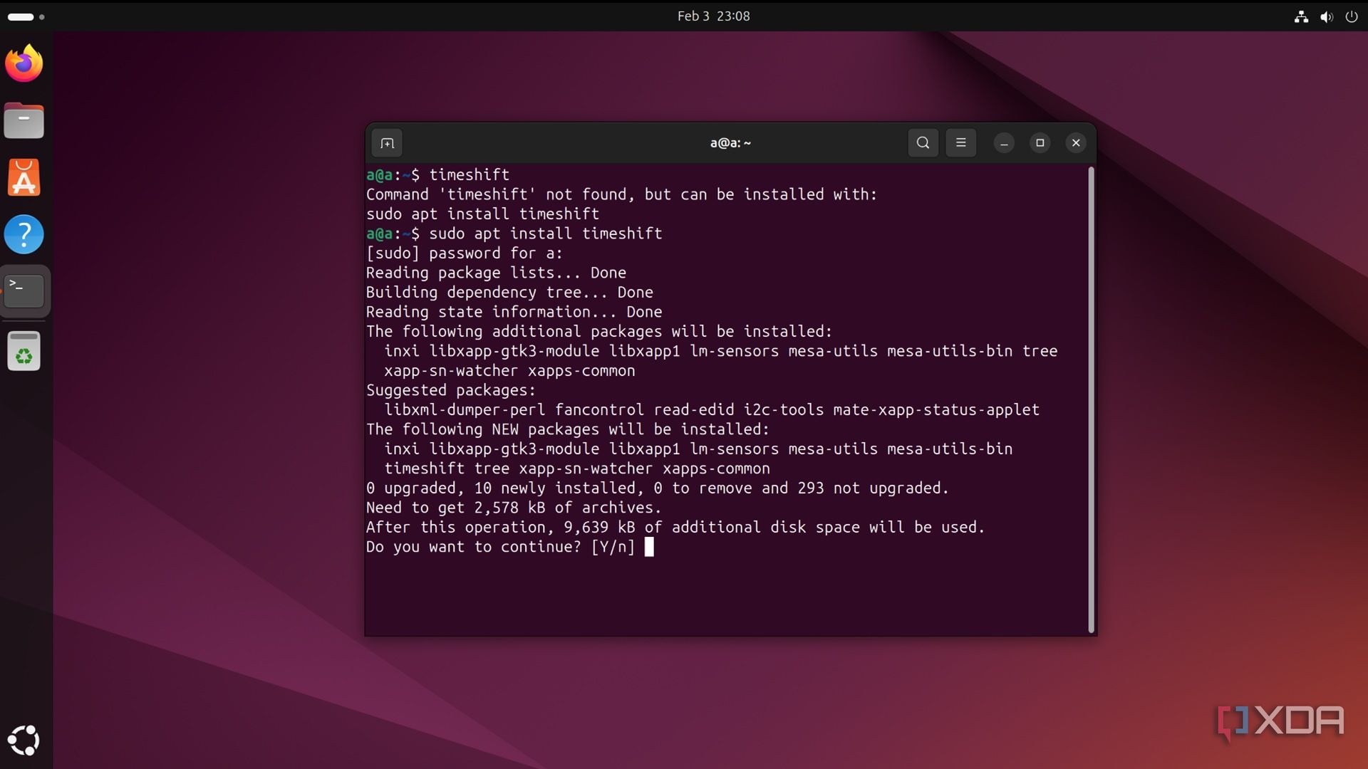Click the "Command 'timeshift' not found" line
1368x769 pixels.
[x=622, y=194]
